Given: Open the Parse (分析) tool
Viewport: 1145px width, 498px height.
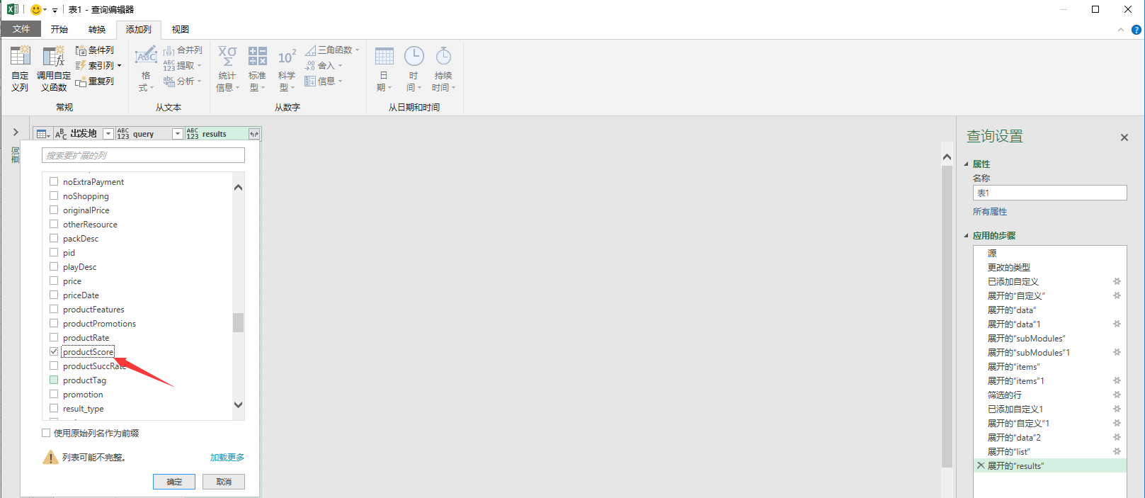Looking at the screenshot, I should (x=183, y=81).
